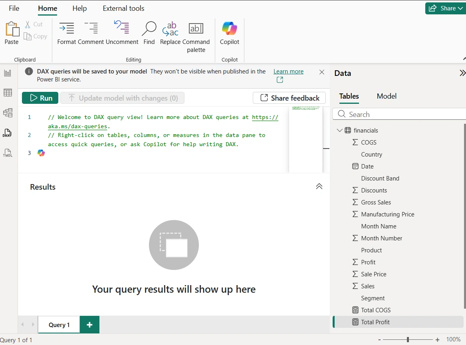The height and width of the screenshot is (345, 466).
Task: Click the previous query tab arrow
Action: 23,325
